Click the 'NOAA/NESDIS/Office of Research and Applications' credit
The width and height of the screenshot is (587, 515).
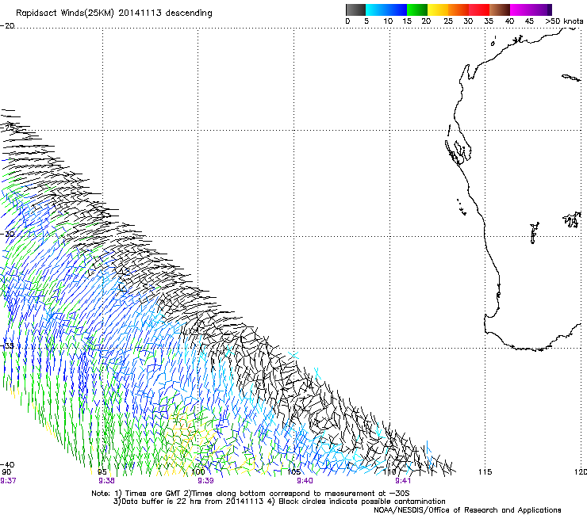(x=467, y=510)
